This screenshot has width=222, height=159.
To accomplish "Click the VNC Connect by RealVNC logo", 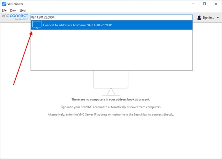I will 15,17.
